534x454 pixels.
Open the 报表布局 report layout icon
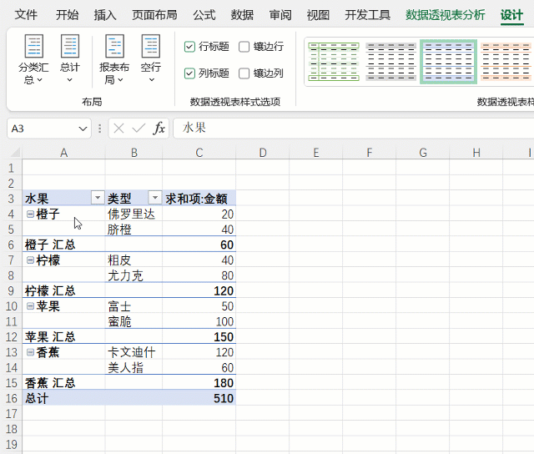pos(114,48)
